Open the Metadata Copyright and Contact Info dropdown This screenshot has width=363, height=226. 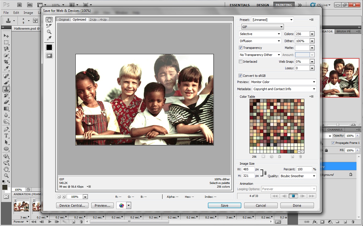click(284, 89)
